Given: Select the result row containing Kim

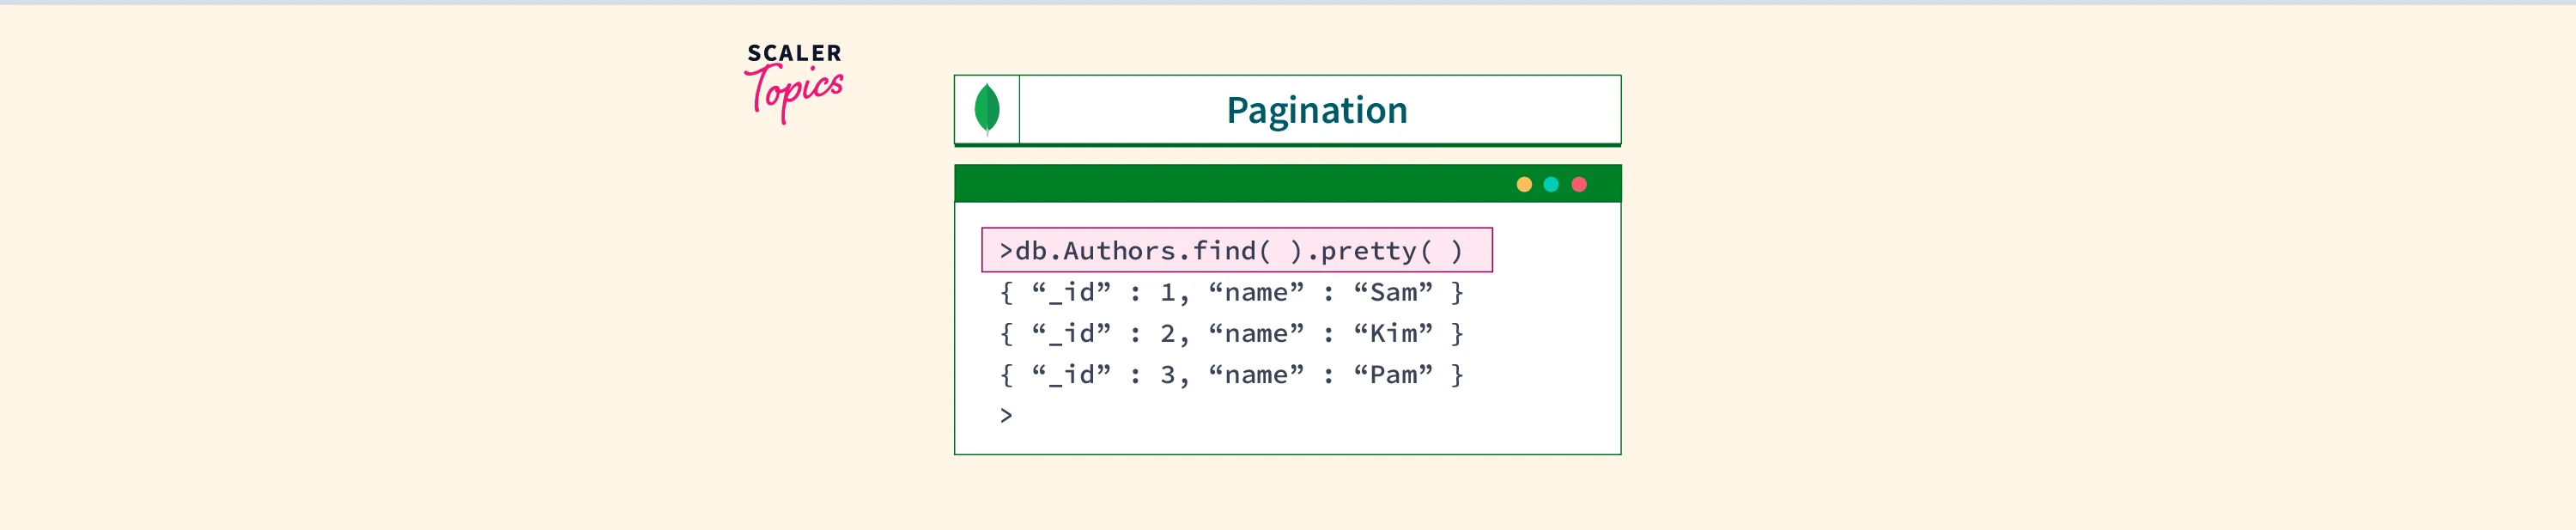Looking at the screenshot, I should point(1231,333).
